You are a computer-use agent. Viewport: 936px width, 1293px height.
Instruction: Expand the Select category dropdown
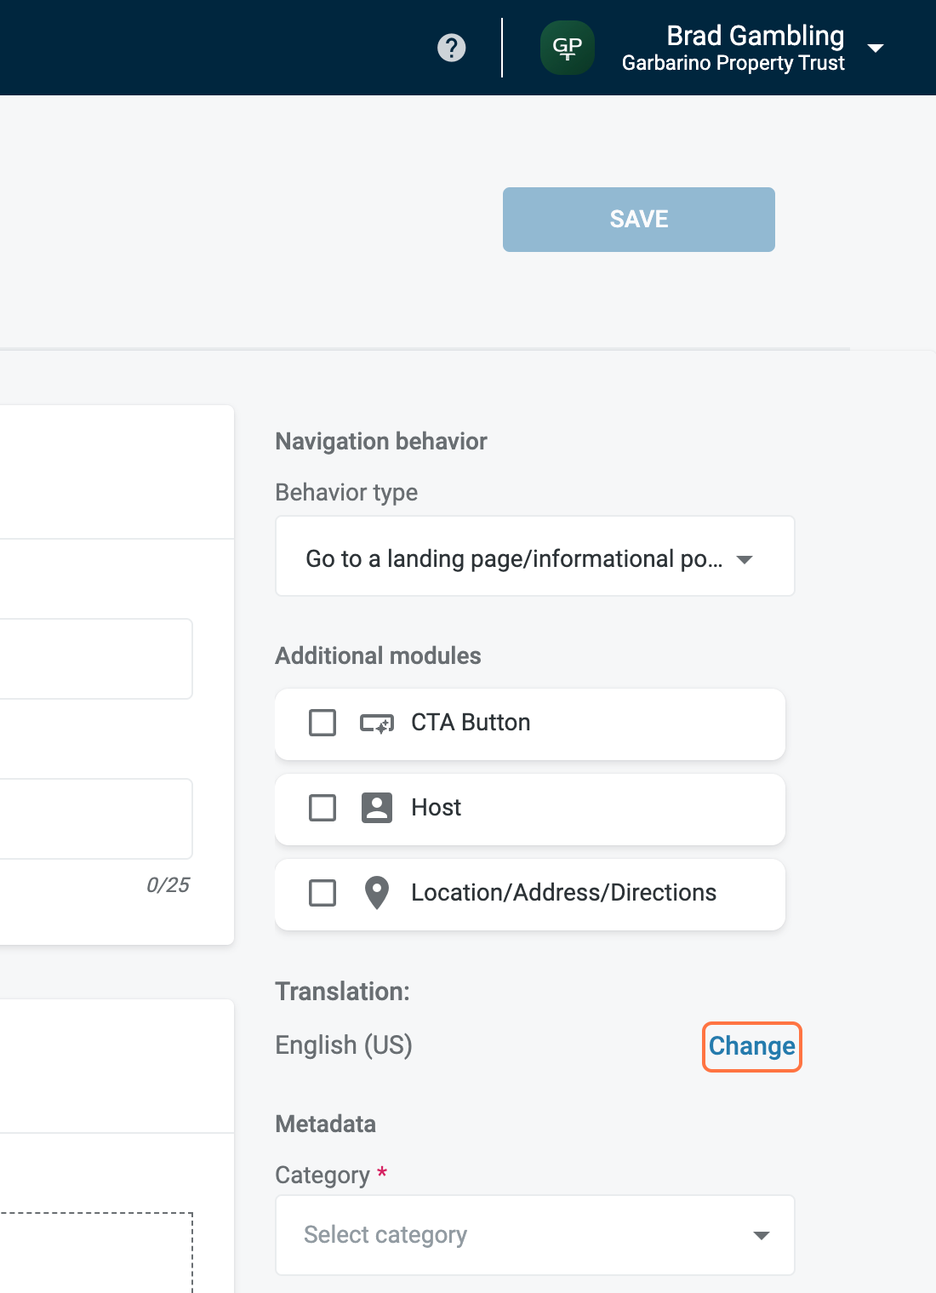(x=534, y=1235)
